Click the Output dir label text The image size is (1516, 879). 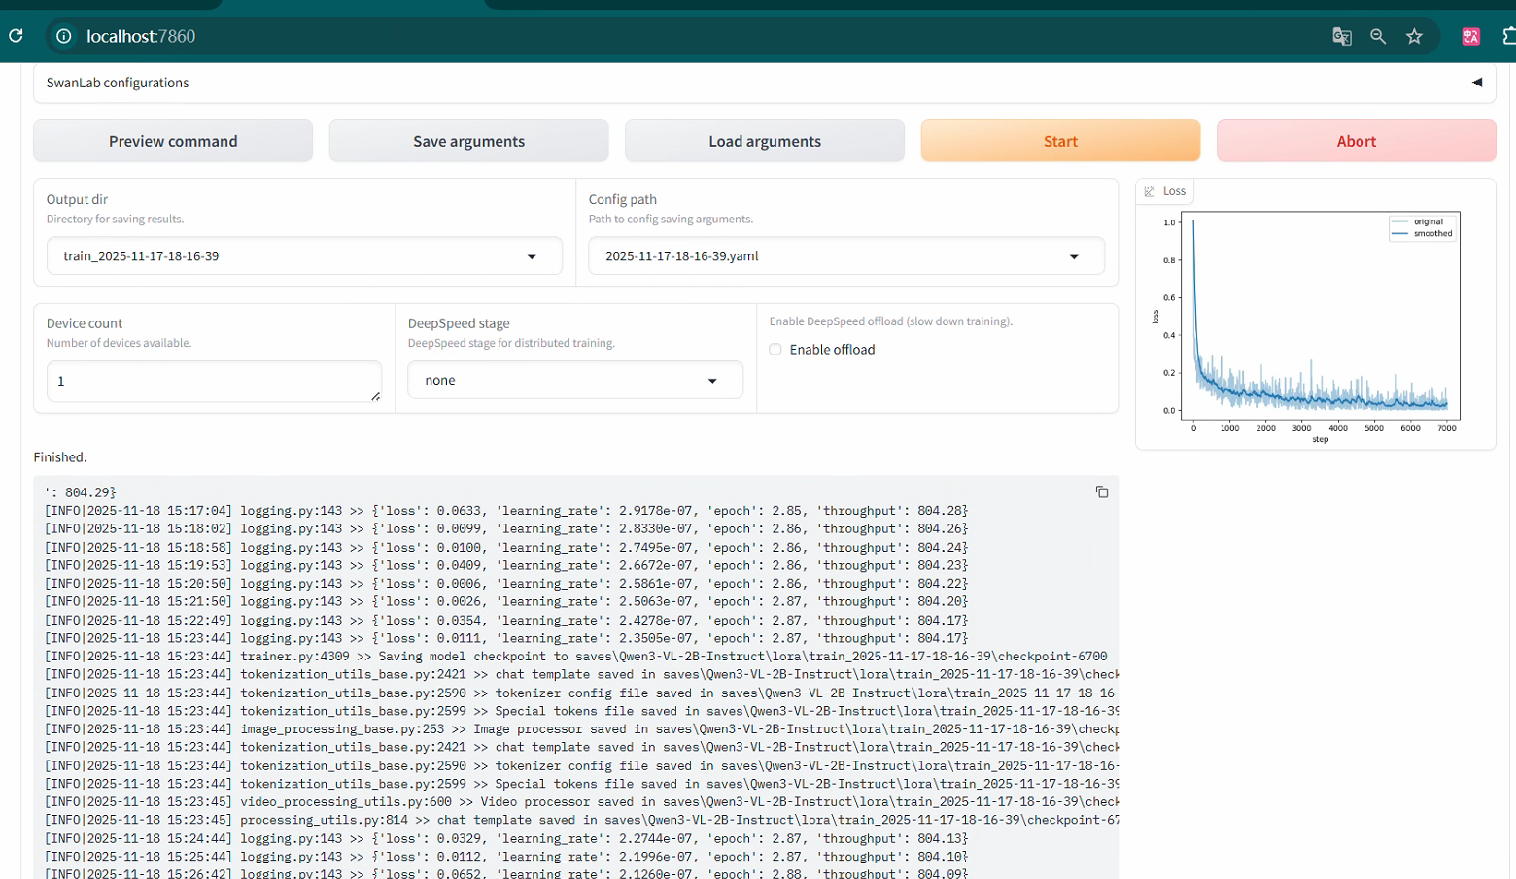pyautogui.click(x=77, y=199)
